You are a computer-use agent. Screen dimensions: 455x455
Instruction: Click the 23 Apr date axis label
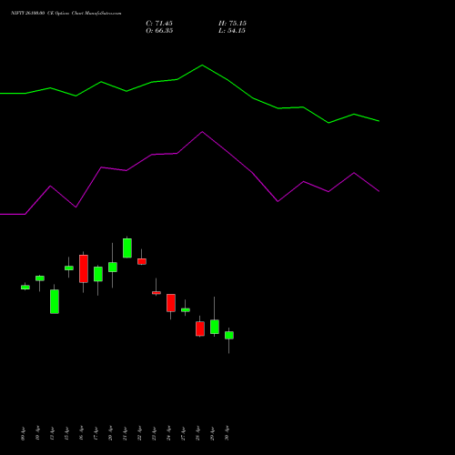point(155,434)
